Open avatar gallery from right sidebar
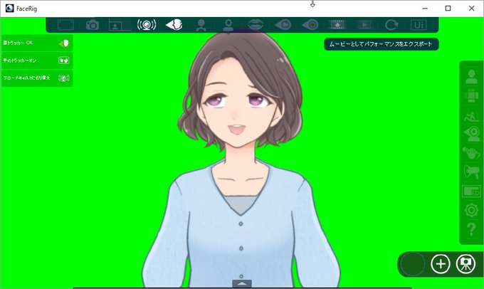Screen dimensions: 484x289 tap(471, 77)
